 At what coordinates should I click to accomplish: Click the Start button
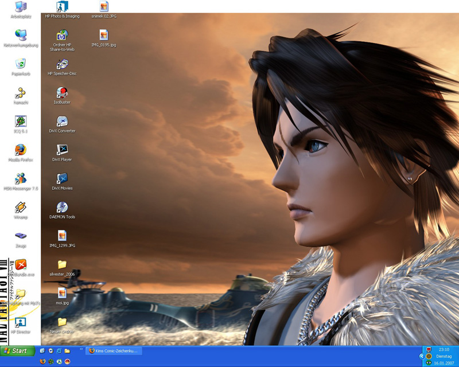point(17,350)
